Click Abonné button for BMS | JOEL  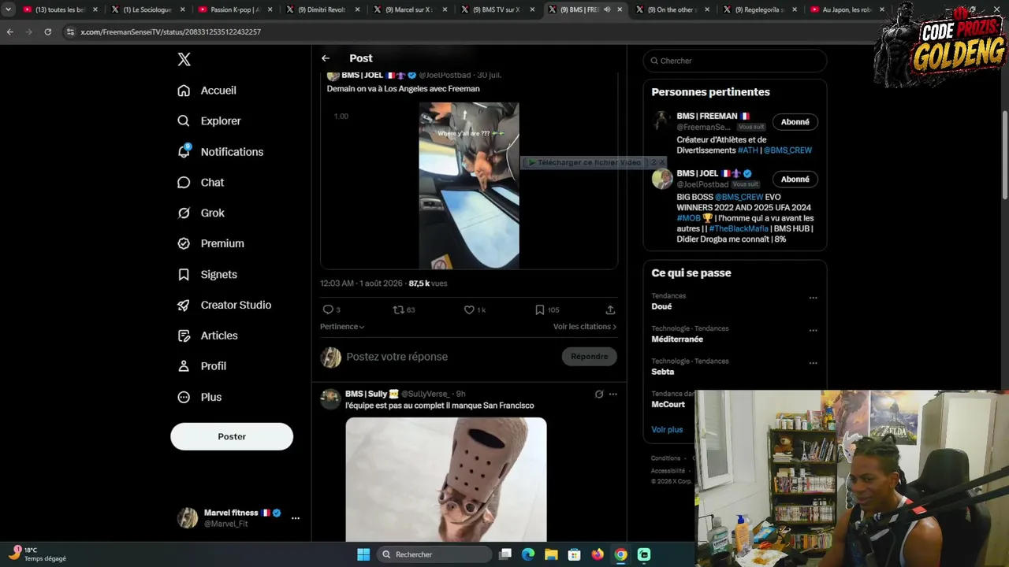click(795, 180)
